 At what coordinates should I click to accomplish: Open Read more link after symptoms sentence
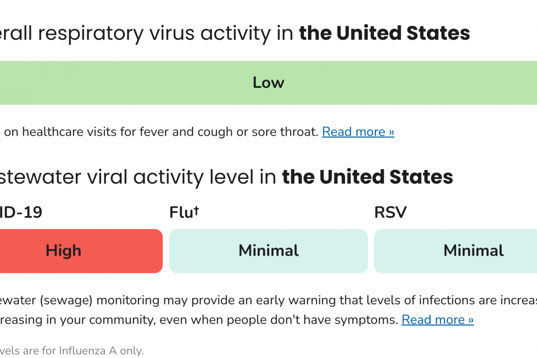pyautogui.click(x=437, y=320)
